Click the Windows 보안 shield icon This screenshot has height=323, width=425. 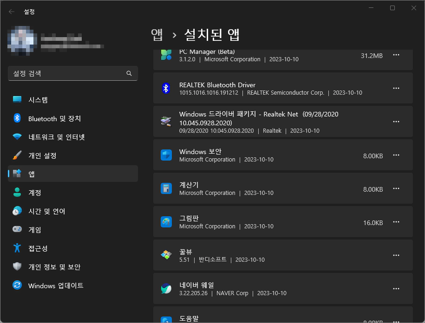pos(166,155)
